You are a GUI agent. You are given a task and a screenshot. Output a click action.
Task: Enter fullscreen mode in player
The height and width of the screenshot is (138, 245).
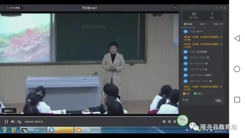click(175, 121)
